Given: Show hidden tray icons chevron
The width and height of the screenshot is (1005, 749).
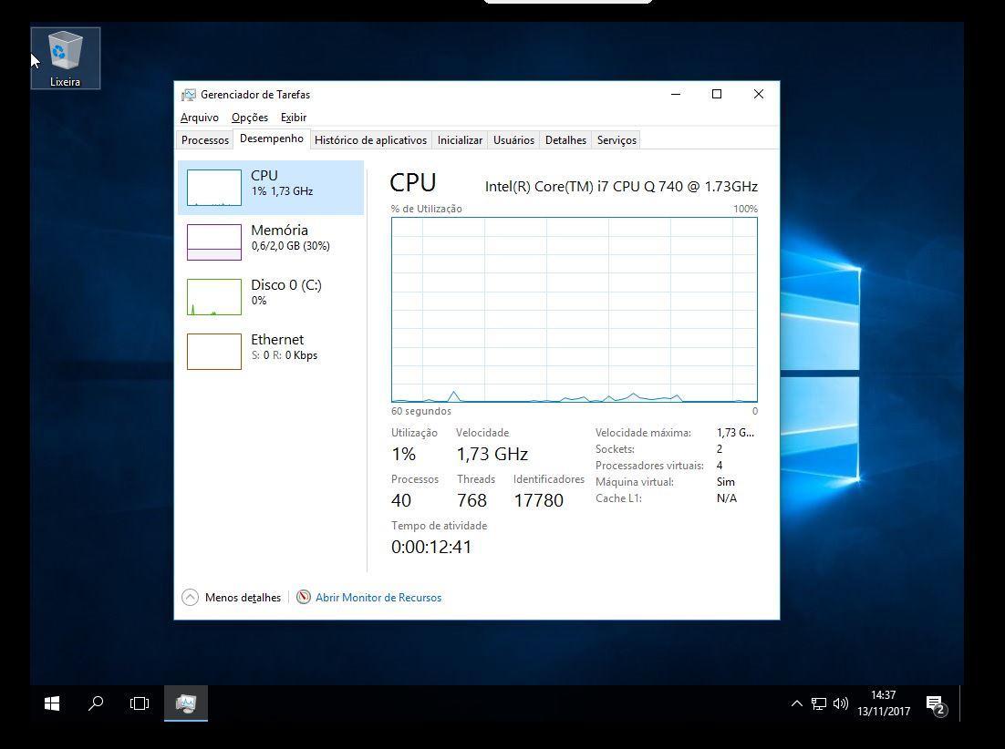Looking at the screenshot, I should [797, 703].
